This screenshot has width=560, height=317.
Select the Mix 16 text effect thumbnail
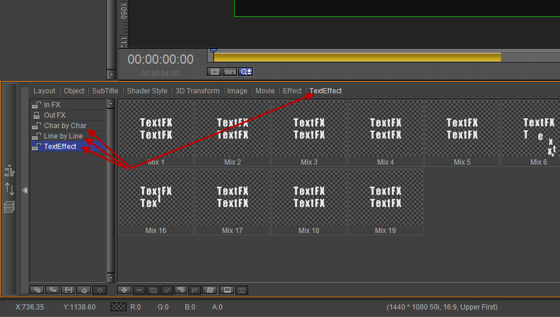coord(156,202)
